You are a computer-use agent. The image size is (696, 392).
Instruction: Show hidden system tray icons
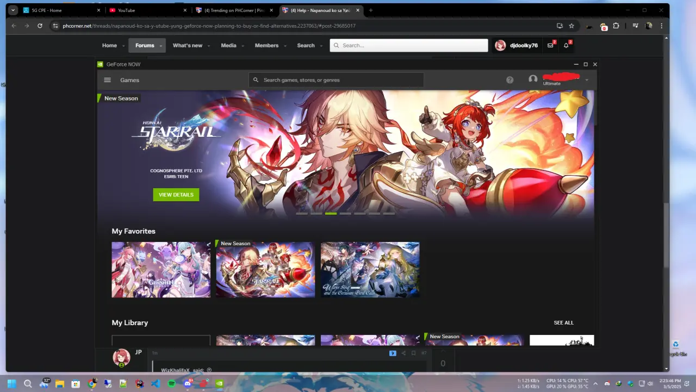[595, 384]
